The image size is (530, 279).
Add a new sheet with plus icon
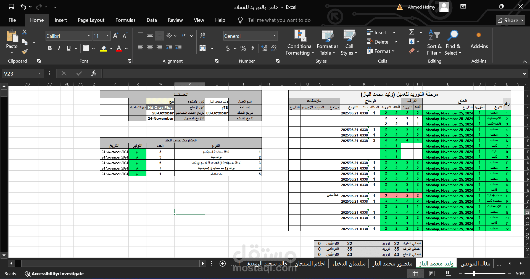point(223,264)
